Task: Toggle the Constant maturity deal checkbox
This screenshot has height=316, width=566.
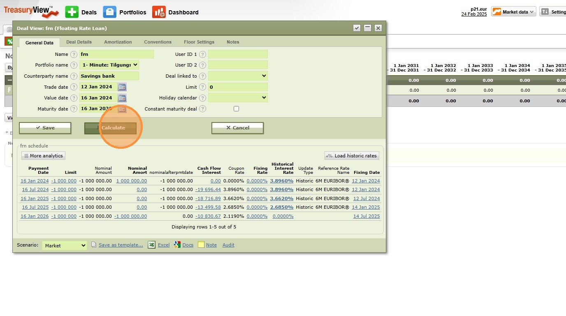Action: [x=236, y=109]
